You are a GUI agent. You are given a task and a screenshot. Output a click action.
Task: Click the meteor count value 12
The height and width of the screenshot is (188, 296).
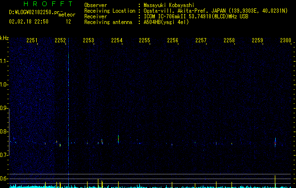coord(68,22)
